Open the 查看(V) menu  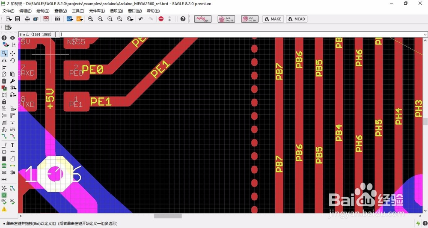61,11
